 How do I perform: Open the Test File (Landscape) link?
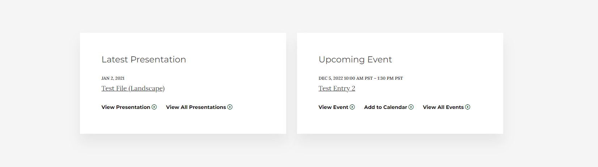tap(133, 88)
